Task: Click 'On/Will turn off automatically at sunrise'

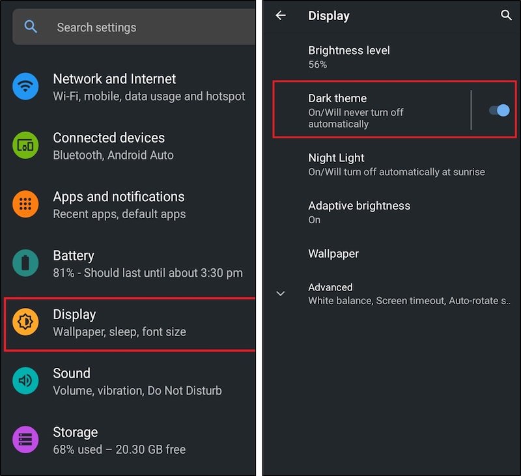Action: pyautogui.click(x=397, y=172)
